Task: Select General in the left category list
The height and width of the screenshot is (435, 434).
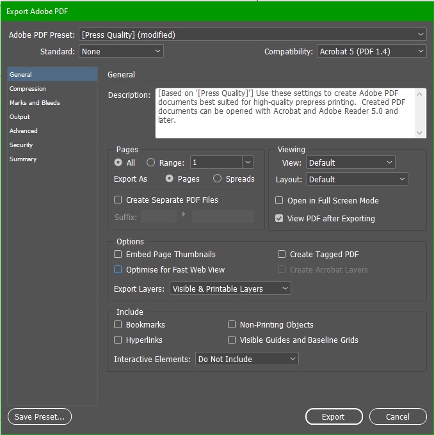Action: 52,74
